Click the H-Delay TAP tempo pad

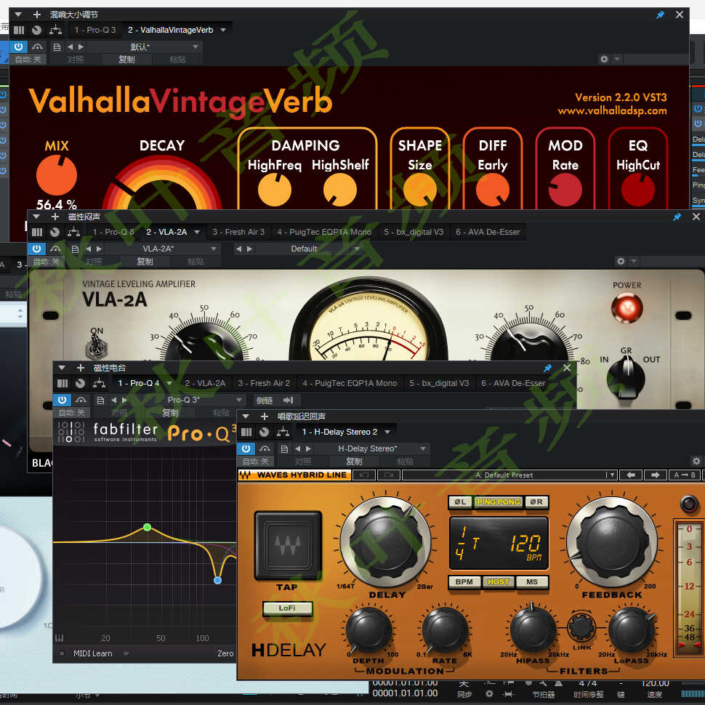[288, 545]
